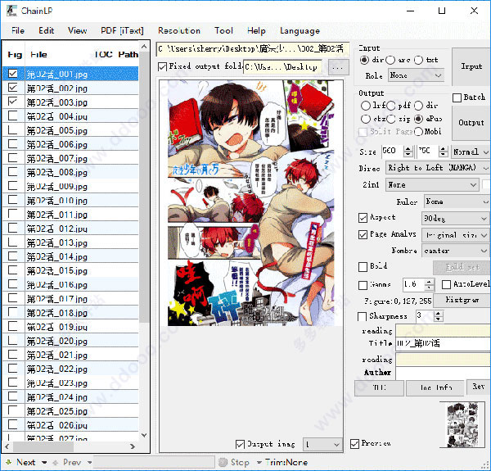Toggle Fixed output folder checkbox
Image resolution: width=491 pixels, height=471 pixels.
tap(162, 66)
